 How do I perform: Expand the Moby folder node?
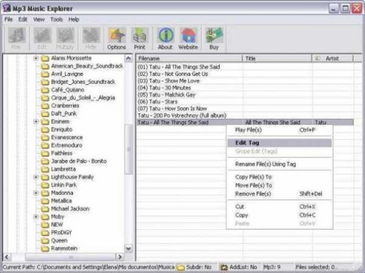tap(36, 217)
